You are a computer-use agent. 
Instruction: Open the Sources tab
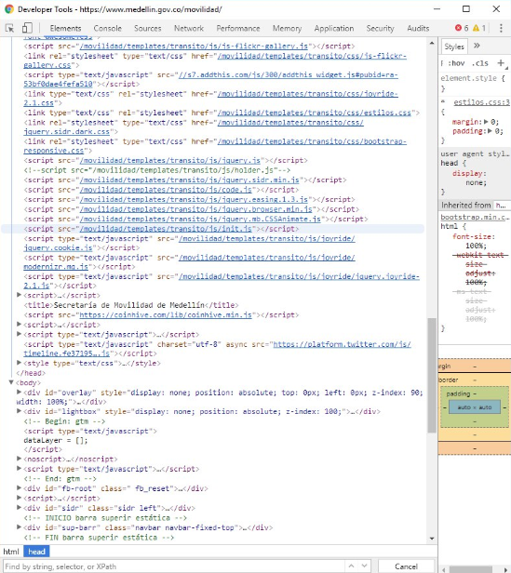point(147,28)
